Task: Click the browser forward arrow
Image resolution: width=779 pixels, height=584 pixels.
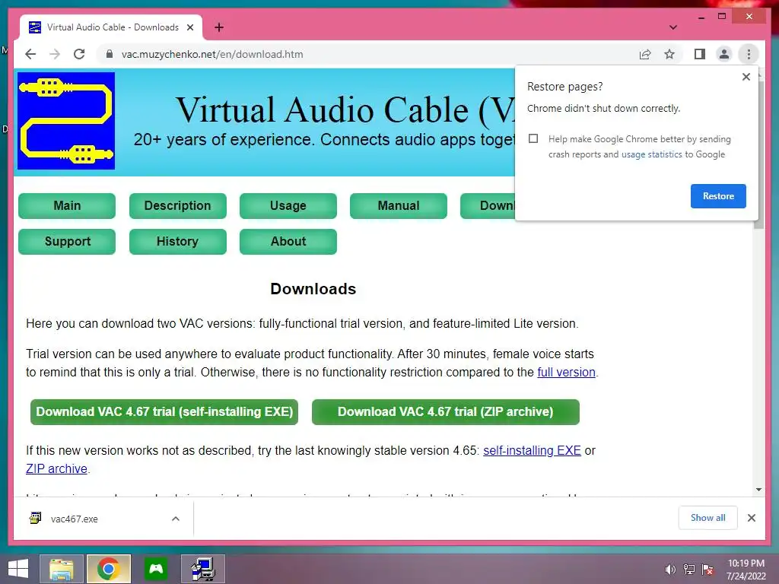Action: point(55,54)
